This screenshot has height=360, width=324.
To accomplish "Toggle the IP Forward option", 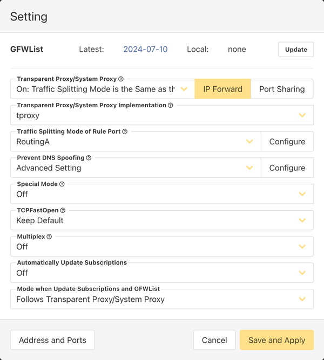I will click(x=222, y=89).
